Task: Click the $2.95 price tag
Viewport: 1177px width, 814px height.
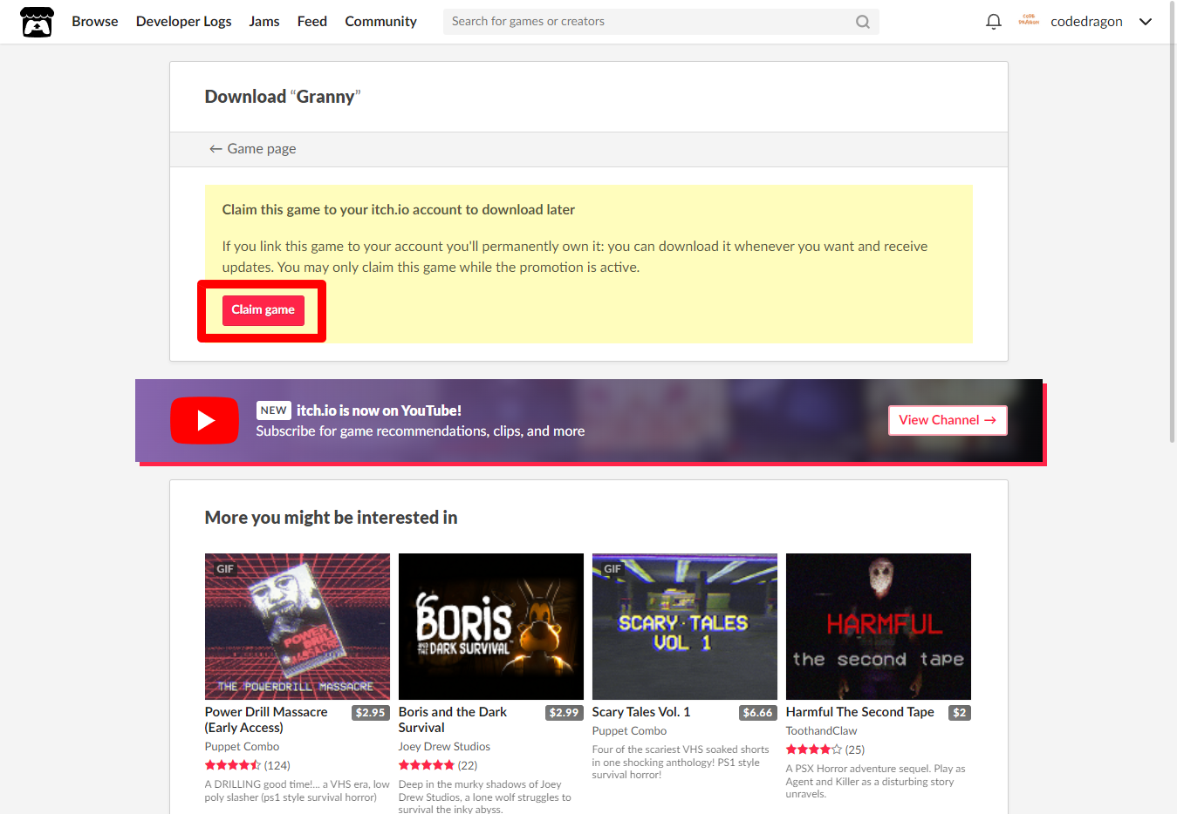Action: tap(371, 713)
